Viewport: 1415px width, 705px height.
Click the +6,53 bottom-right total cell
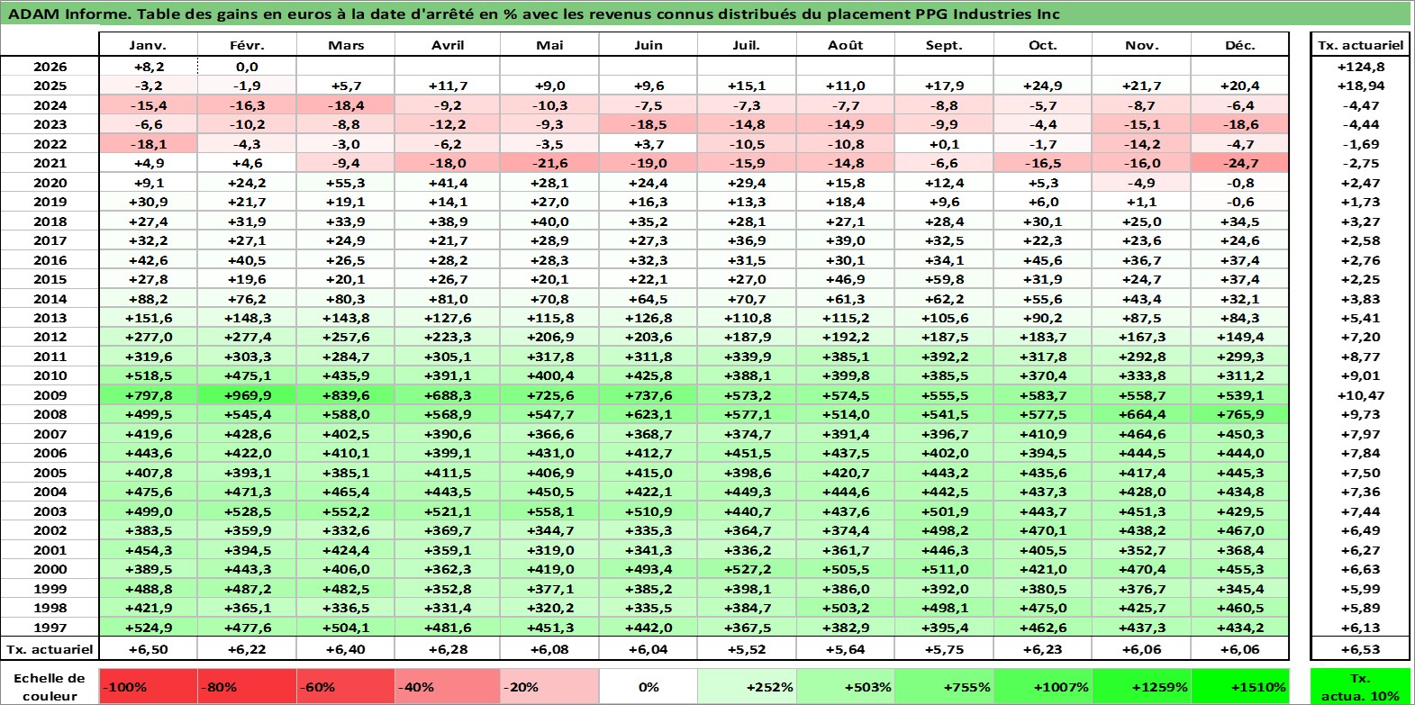1360,649
